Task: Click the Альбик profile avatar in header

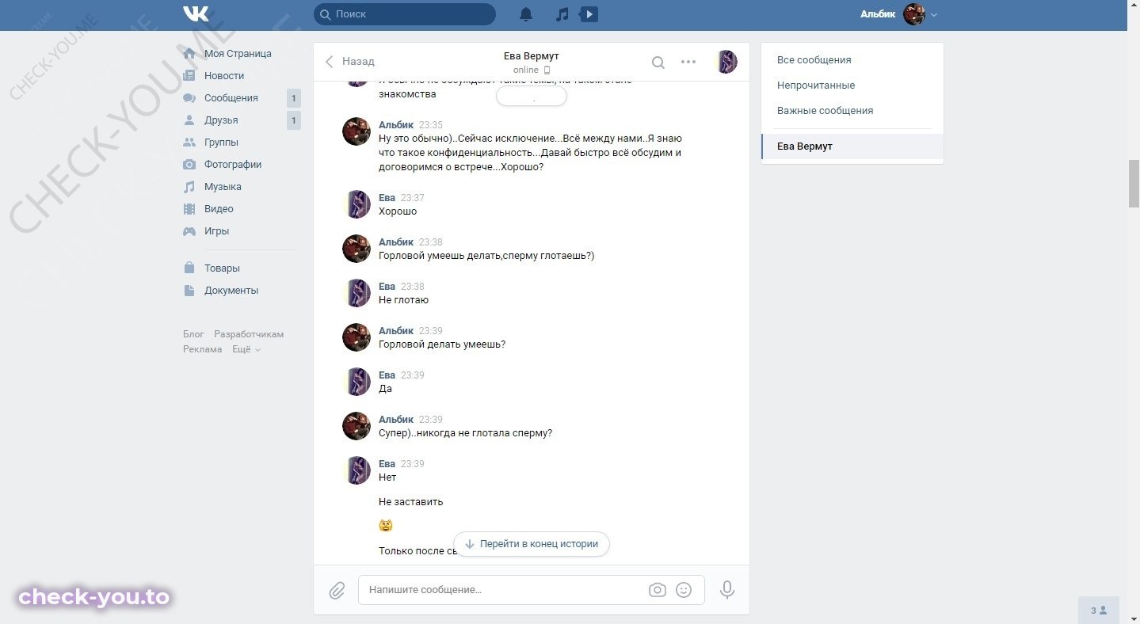Action: [x=914, y=14]
